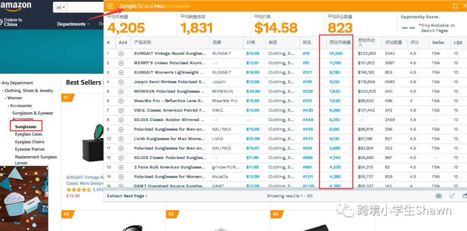This screenshot has height=231, width=467.
Task: Open Eyewear Frames category
Action: tap(30, 149)
